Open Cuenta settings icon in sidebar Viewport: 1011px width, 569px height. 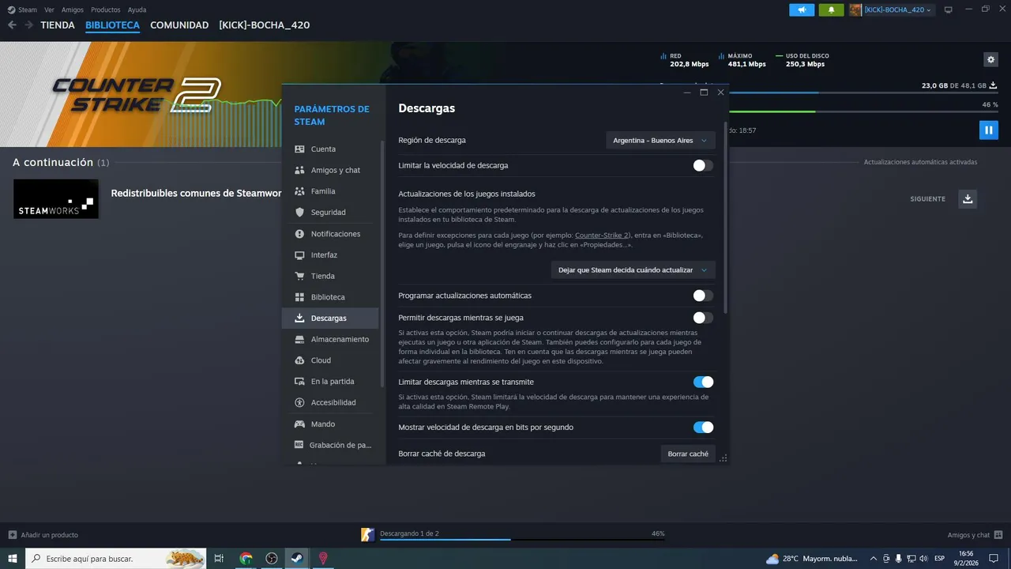tap(299, 149)
